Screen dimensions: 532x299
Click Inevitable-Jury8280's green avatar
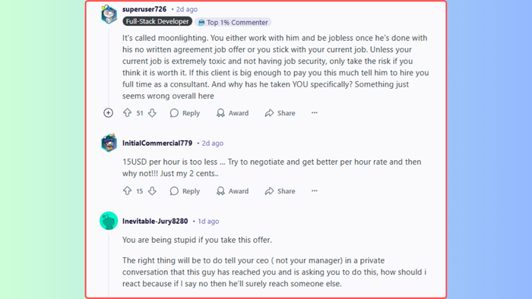pyautogui.click(x=109, y=221)
